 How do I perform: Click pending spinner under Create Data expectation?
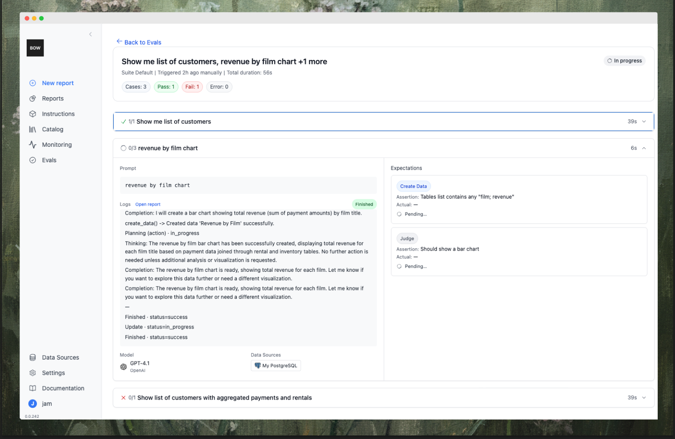pyautogui.click(x=399, y=214)
